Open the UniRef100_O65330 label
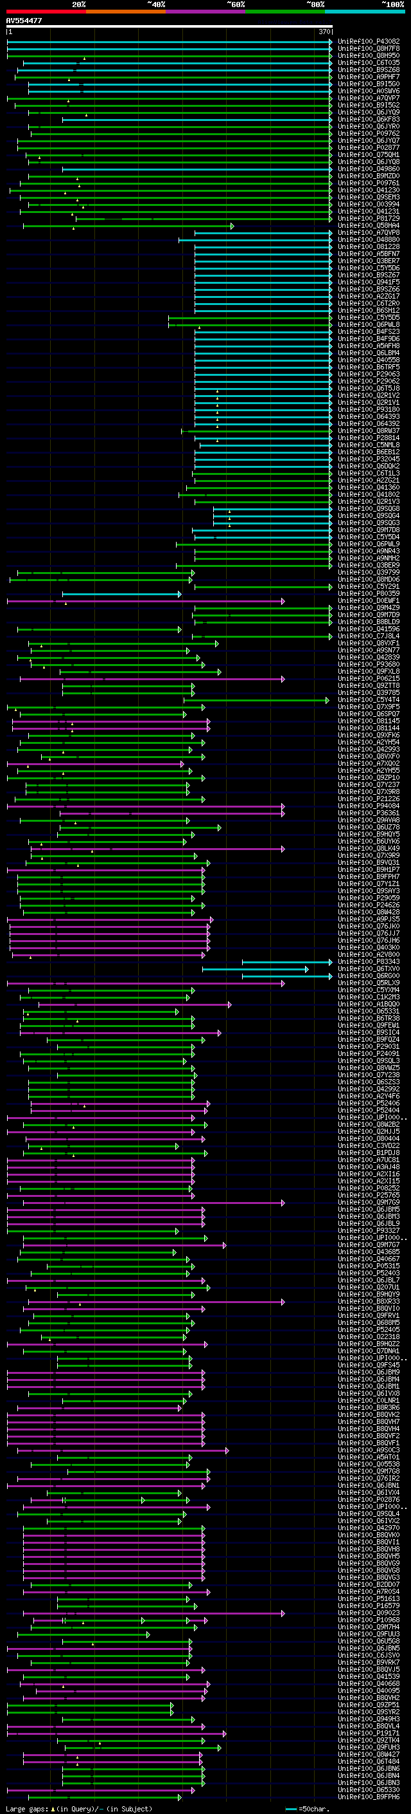The image size is (411, 1814). pyautogui.click(x=369, y=1790)
